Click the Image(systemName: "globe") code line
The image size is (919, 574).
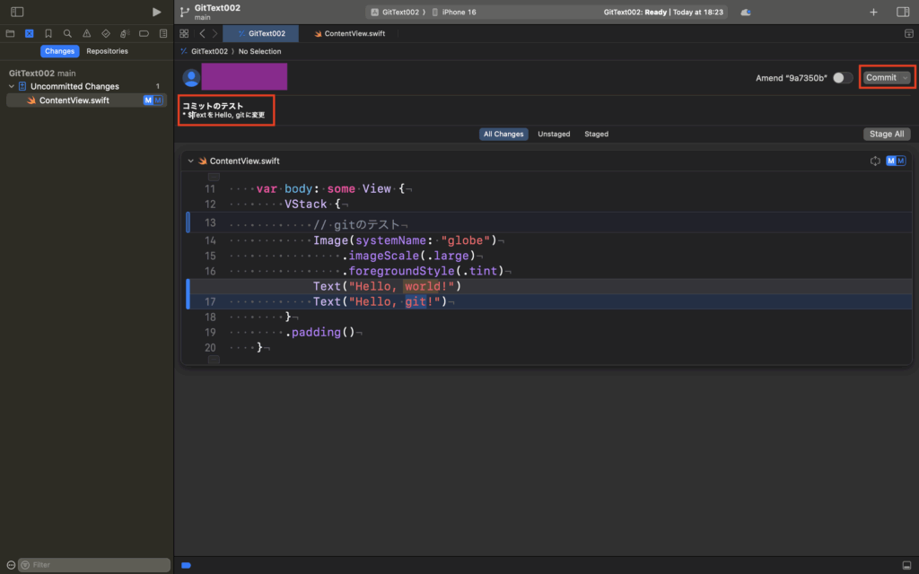pyautogui.click(x=405, y=240)
